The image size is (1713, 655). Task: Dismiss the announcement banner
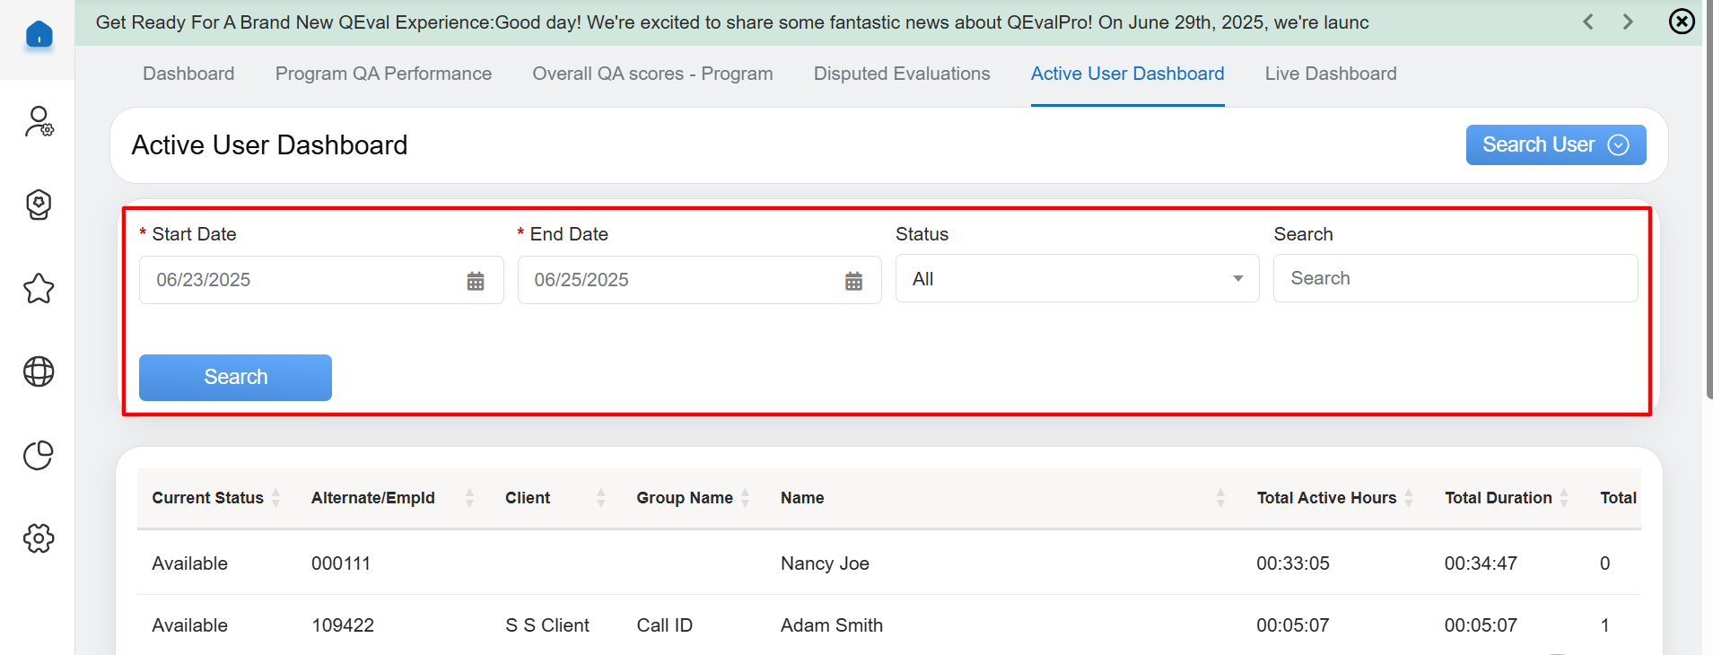point(1681,22)
